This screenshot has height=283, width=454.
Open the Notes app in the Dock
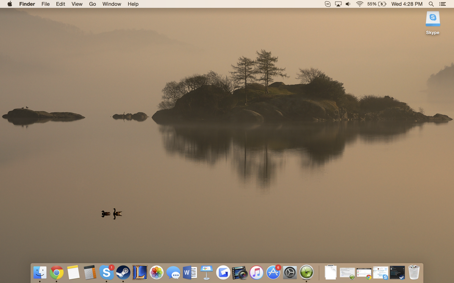click(73, 273)
